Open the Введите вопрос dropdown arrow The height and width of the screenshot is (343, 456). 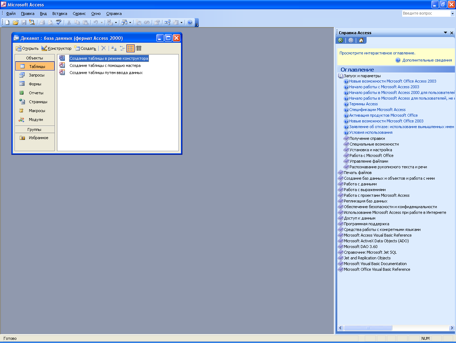(x=452, y=14)
